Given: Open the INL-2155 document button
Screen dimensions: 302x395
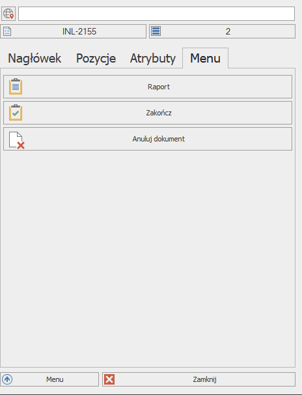Looking at the screenshot, I should pyautogui.click(x=73, y=31).
